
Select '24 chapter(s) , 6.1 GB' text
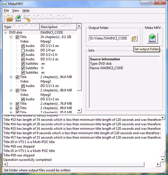(56, 37)
